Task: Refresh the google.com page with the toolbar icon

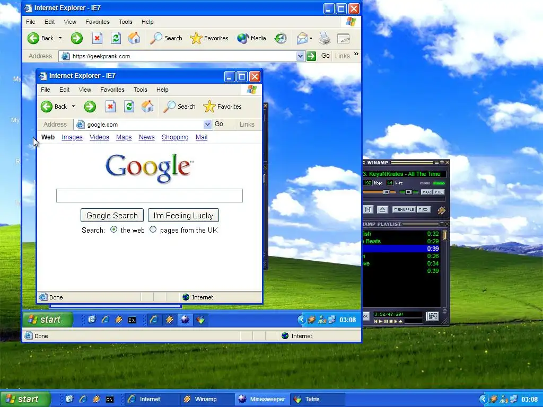Action: pos(129,107)
